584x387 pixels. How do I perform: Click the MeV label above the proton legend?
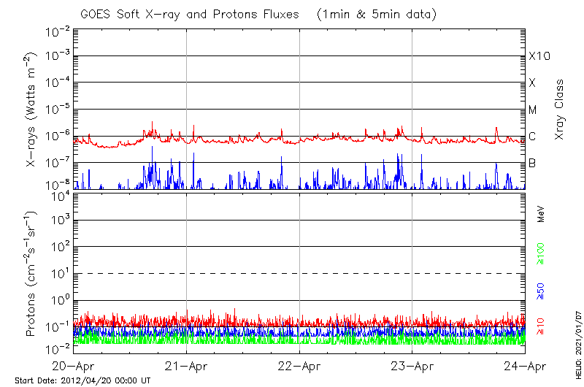point(542,213)
